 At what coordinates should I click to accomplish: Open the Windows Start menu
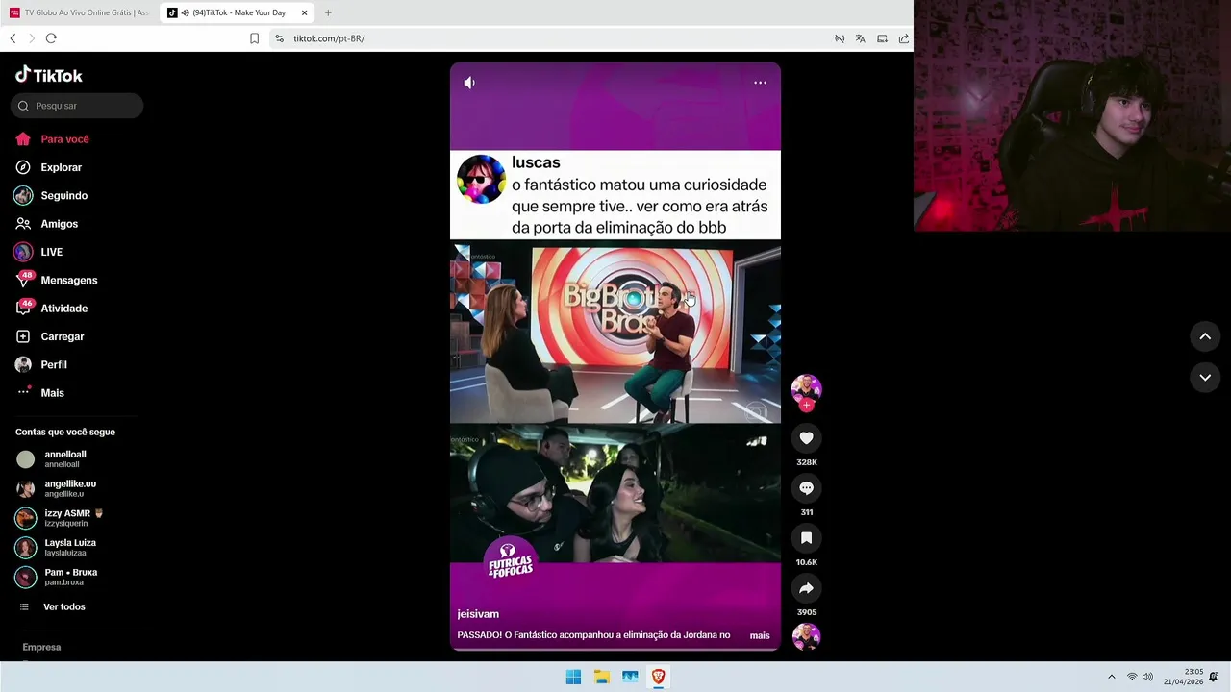coord(573,677)
